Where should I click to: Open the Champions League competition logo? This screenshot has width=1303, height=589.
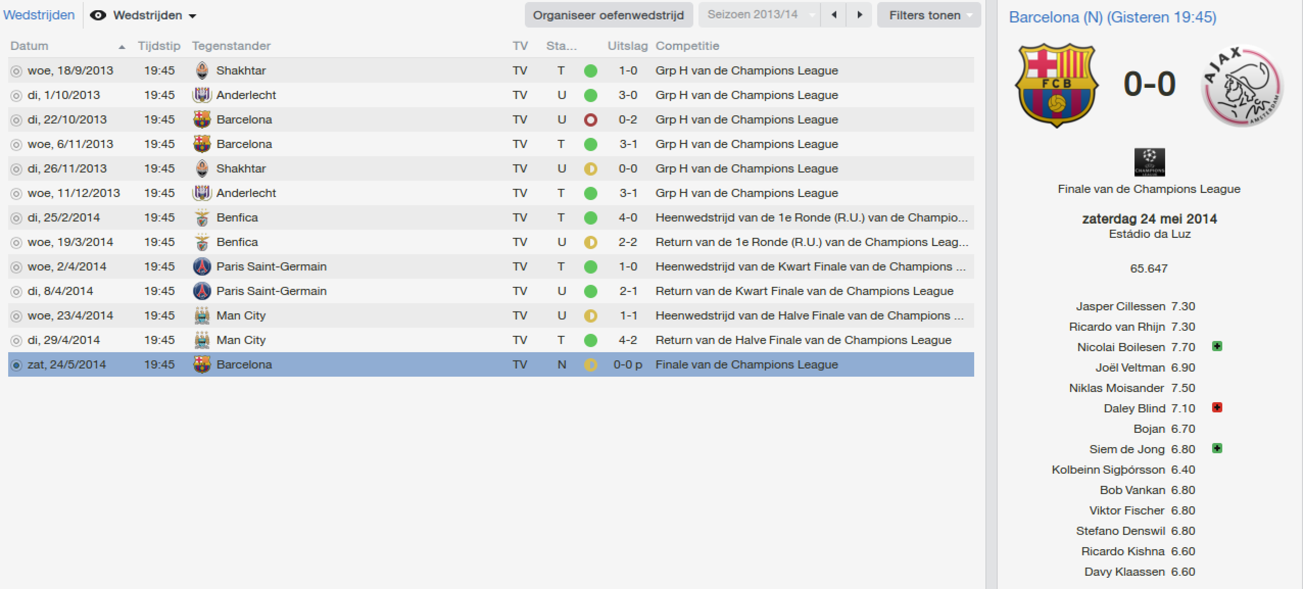coord(1149,162)
